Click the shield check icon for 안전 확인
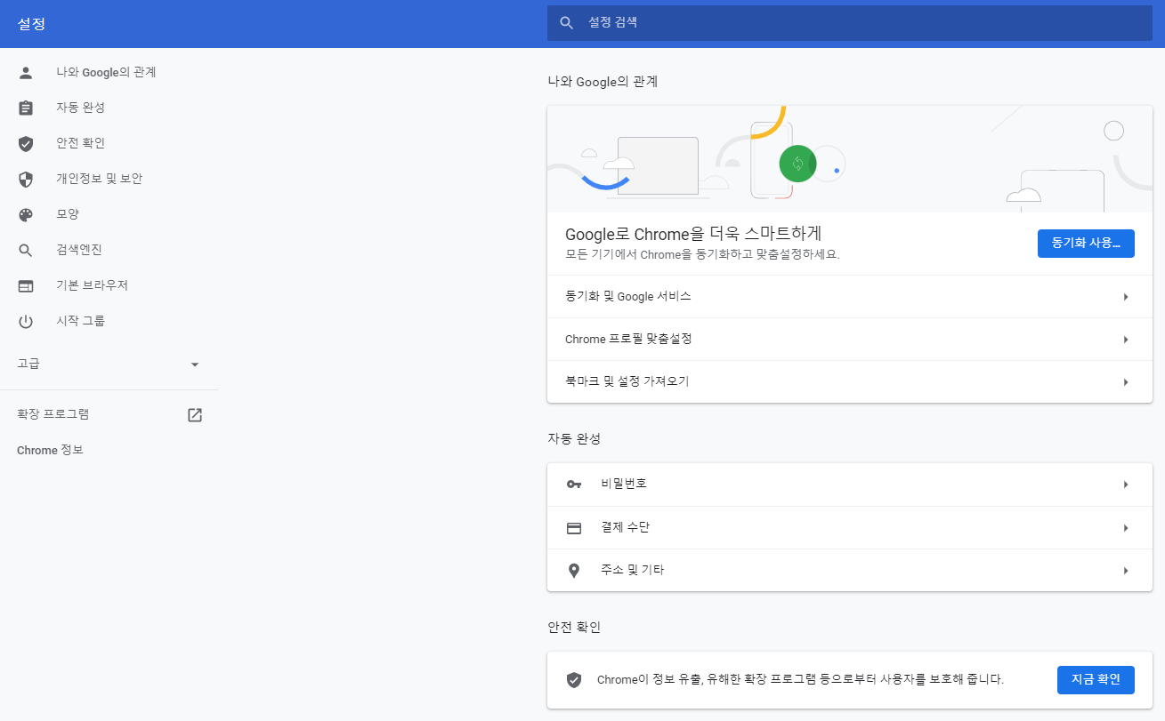The image size is (1165, 721). point(26,143)
